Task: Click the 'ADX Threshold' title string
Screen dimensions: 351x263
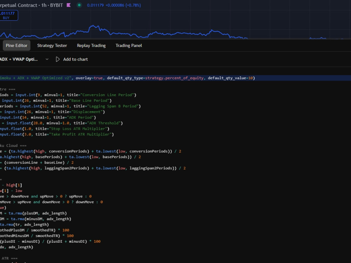Action: click(x=104, y=123)
